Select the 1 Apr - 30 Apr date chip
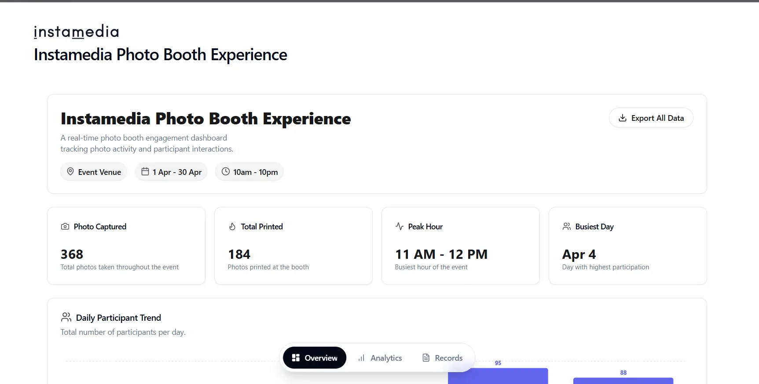Viewport: 759px width, 384px height. pyautogui.click(x=171, y=172)
